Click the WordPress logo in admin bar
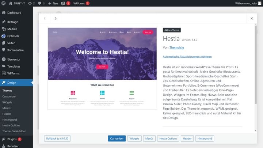 point(4,3)
